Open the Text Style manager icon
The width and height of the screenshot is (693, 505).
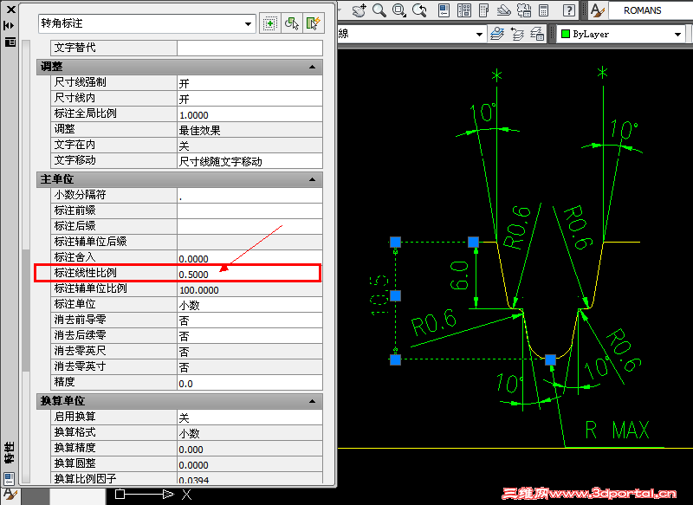[597, 10]
